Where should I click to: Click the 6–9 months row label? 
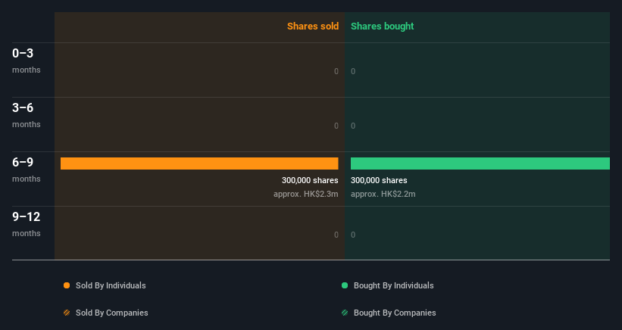point(27,170)
